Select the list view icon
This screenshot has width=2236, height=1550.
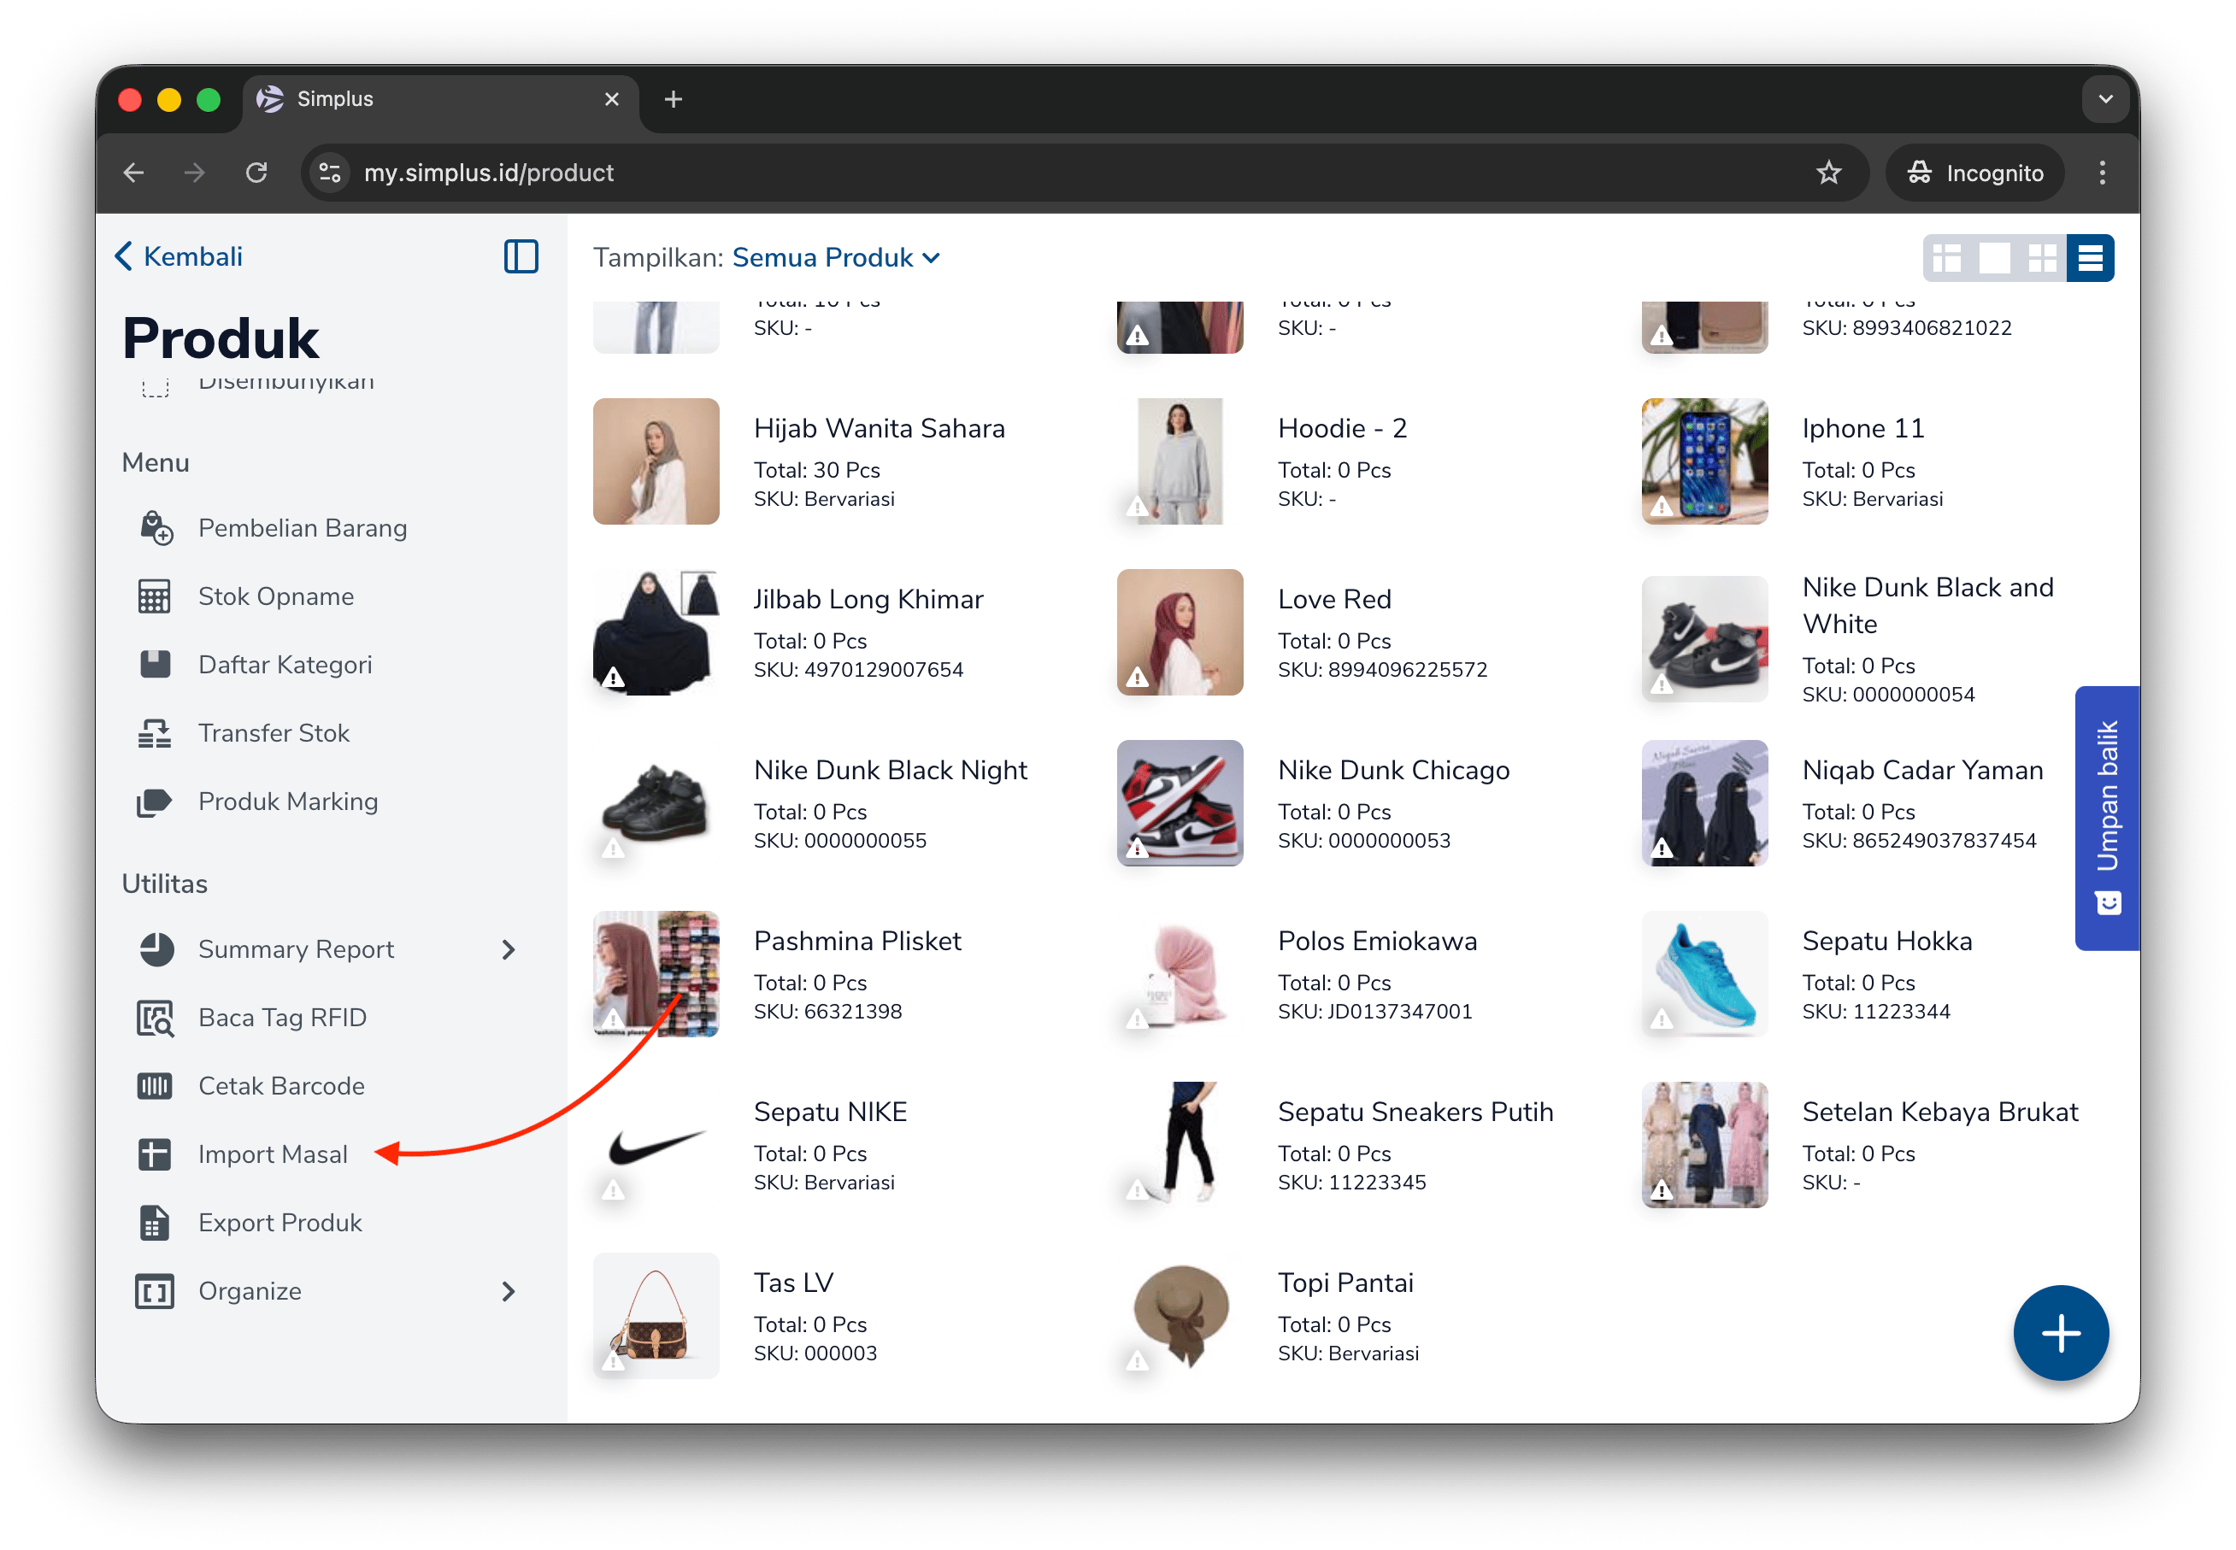click(2089, 257)
